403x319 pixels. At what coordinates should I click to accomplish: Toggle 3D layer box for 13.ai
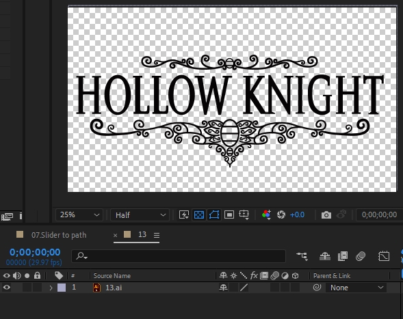296,288
